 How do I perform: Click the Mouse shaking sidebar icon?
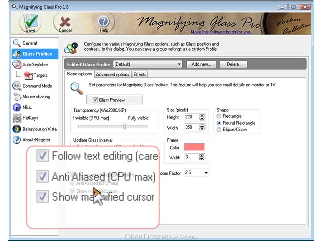pos(17,97)
